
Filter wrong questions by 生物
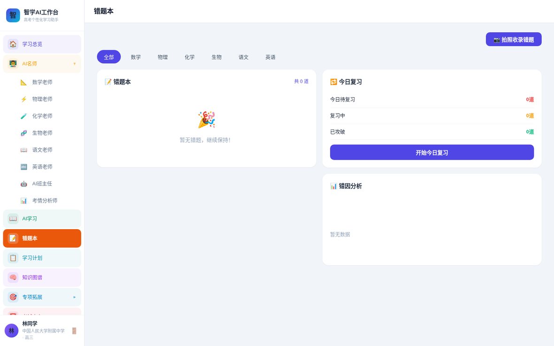216,57
